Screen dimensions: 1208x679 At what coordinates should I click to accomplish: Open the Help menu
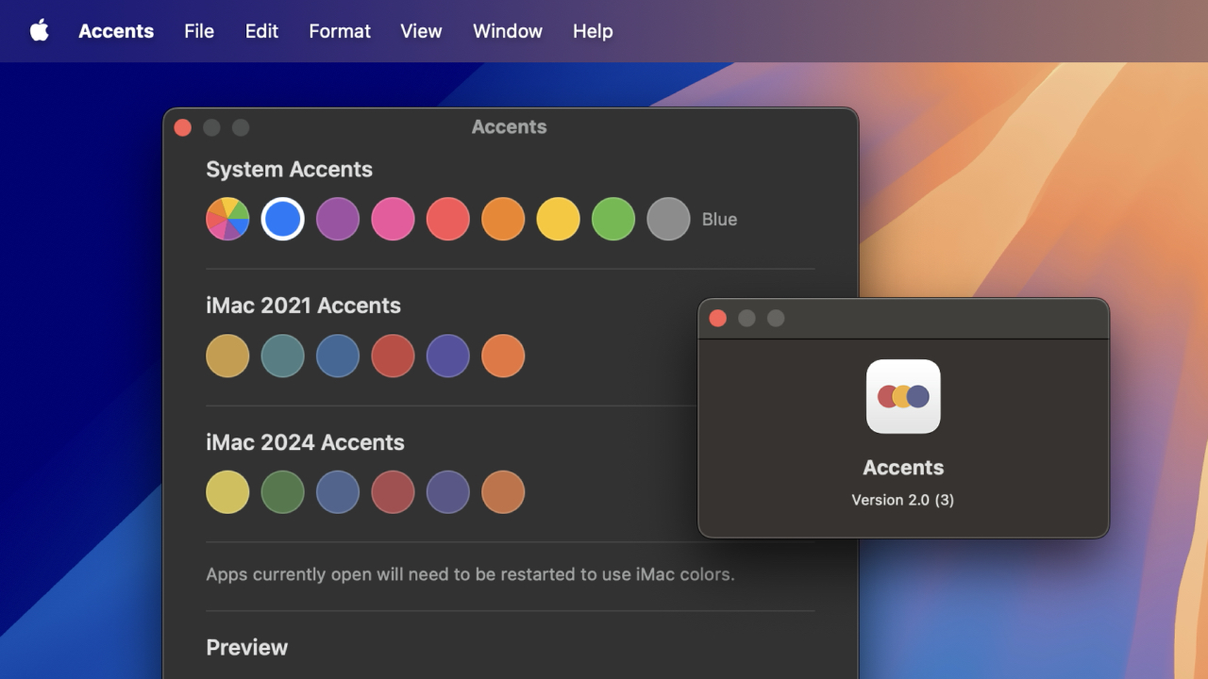click(593, 31)
